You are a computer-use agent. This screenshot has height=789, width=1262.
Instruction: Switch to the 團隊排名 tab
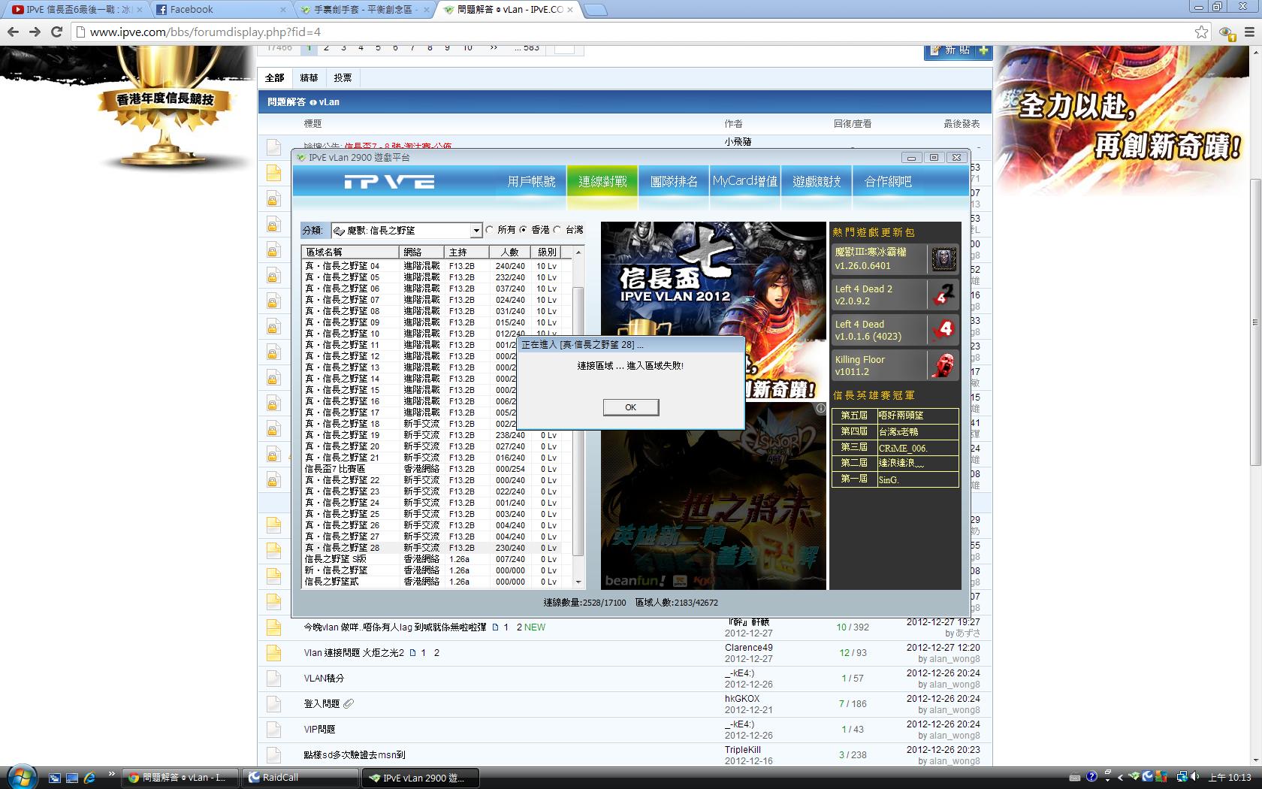pos(674,182)
